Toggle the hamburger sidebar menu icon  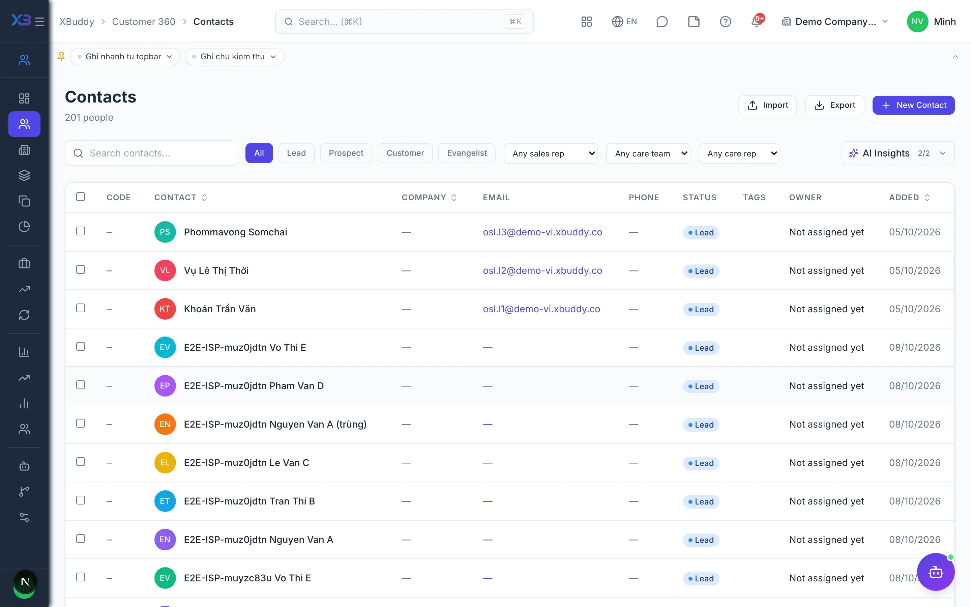(40, 21)
